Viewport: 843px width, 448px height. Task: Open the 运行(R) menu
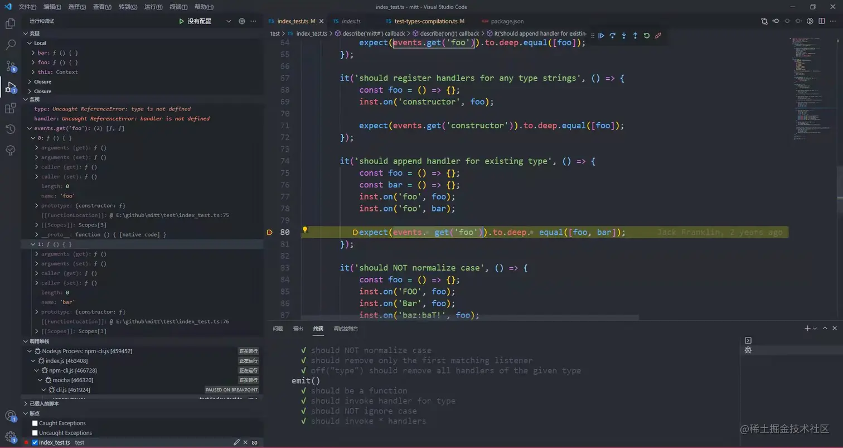point(153,7)
